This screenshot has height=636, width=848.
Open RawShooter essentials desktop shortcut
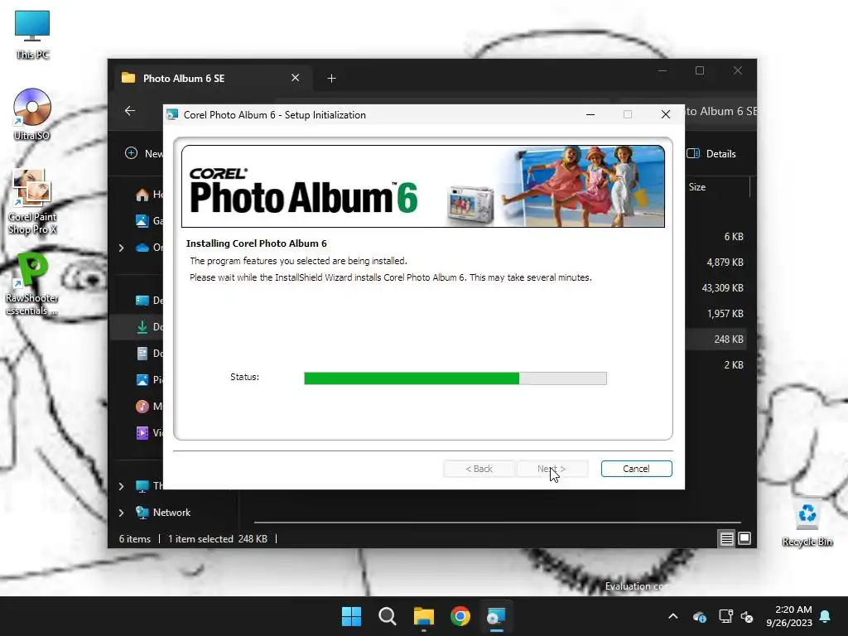(x=32, y=284)
